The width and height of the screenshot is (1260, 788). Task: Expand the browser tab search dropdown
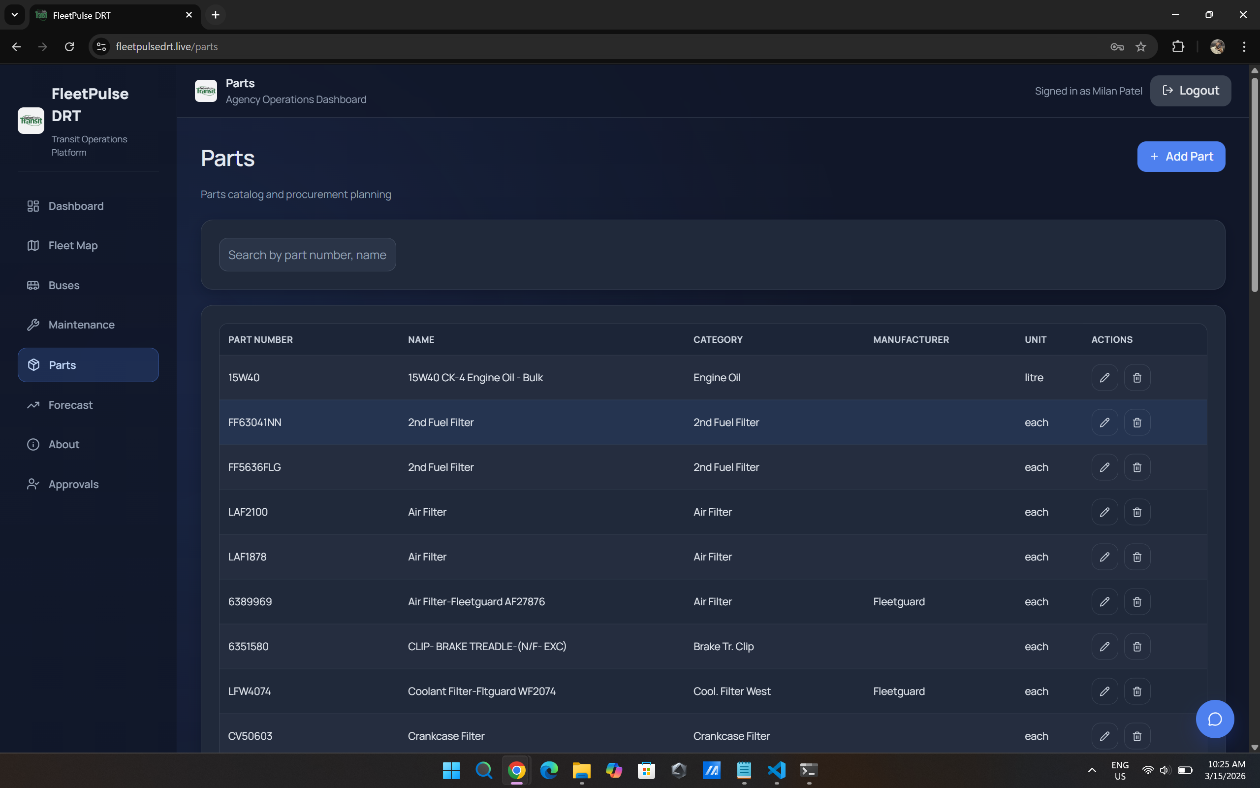pyautogui.click(x=15, y=15)
